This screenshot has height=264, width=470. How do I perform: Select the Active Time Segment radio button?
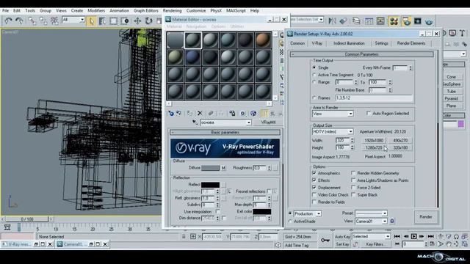[x=314, y=75]
